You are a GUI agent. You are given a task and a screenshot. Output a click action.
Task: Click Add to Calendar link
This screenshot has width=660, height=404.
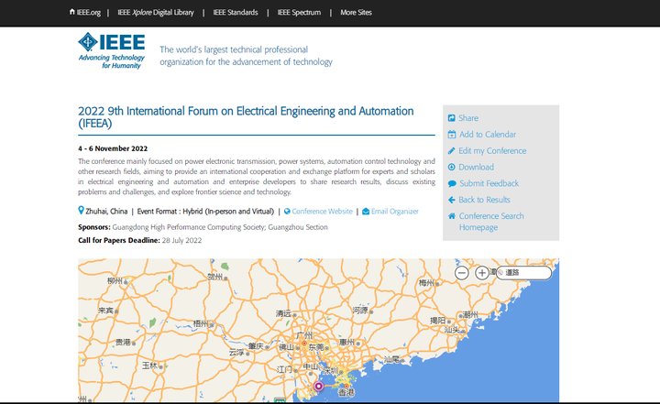488,135
